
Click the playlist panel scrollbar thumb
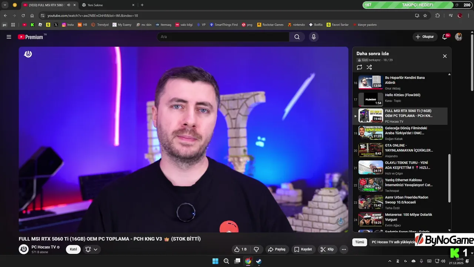pyautogui.click(x=450, y=178)
